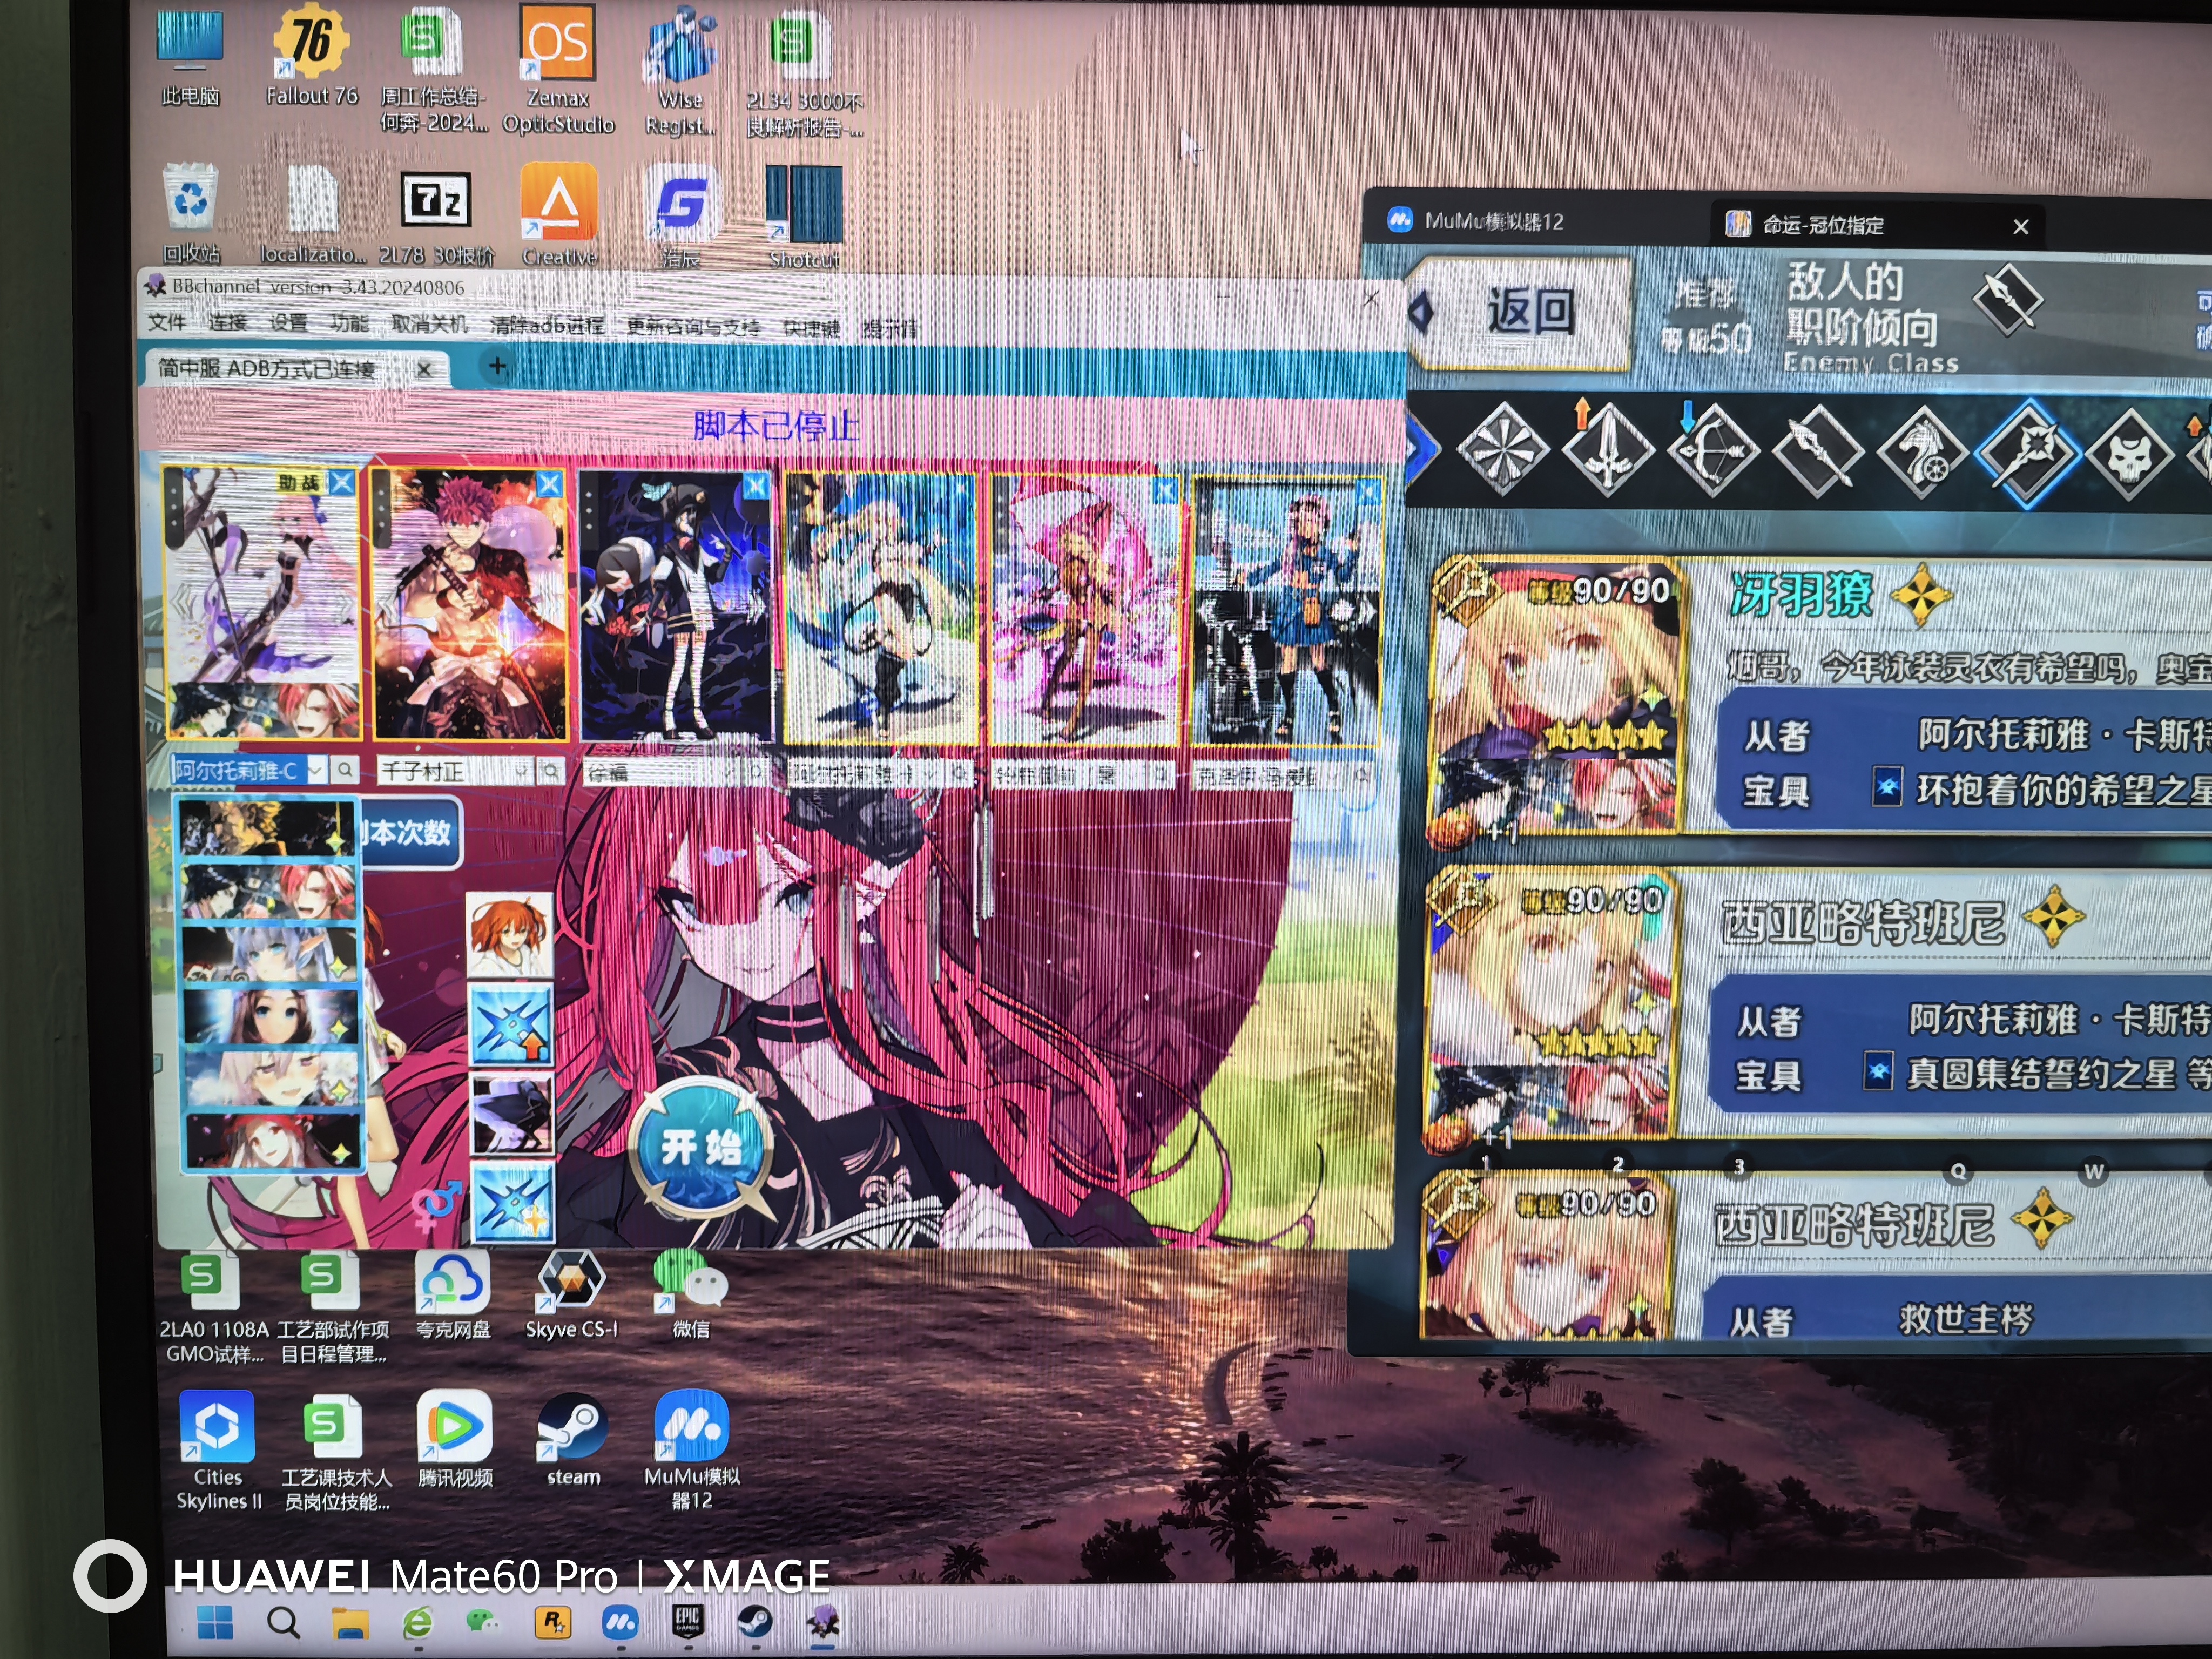Viewport: 2212px width, 1659px height.
Task: Expand the 阿尔托莉雅·卡 servant dropdown
Action: (932, 773)
